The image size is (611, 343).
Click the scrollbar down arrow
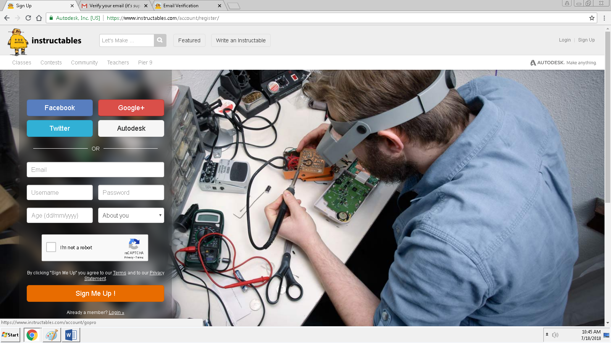608,323
